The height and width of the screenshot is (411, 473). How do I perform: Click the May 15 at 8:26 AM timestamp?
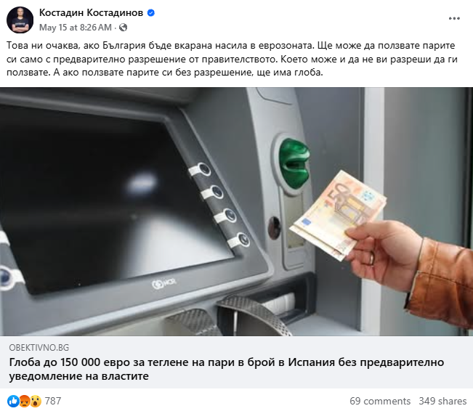pos(76,28)
